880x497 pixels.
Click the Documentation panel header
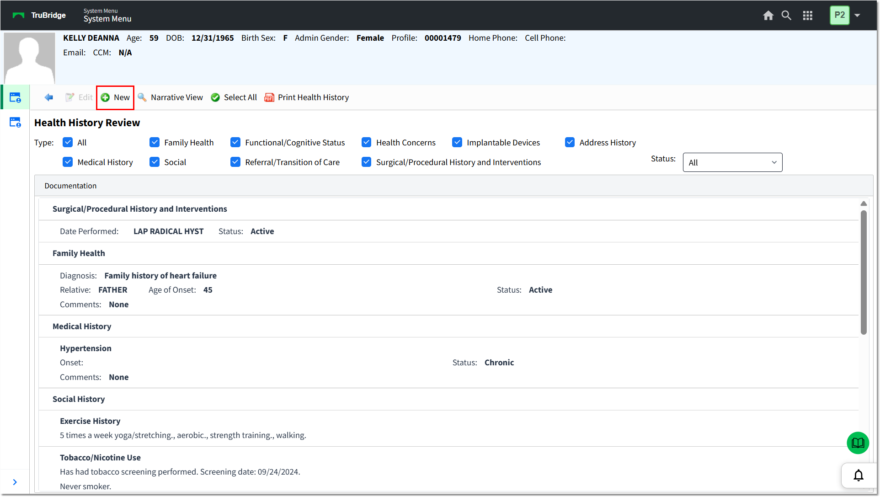pos(453,186)
